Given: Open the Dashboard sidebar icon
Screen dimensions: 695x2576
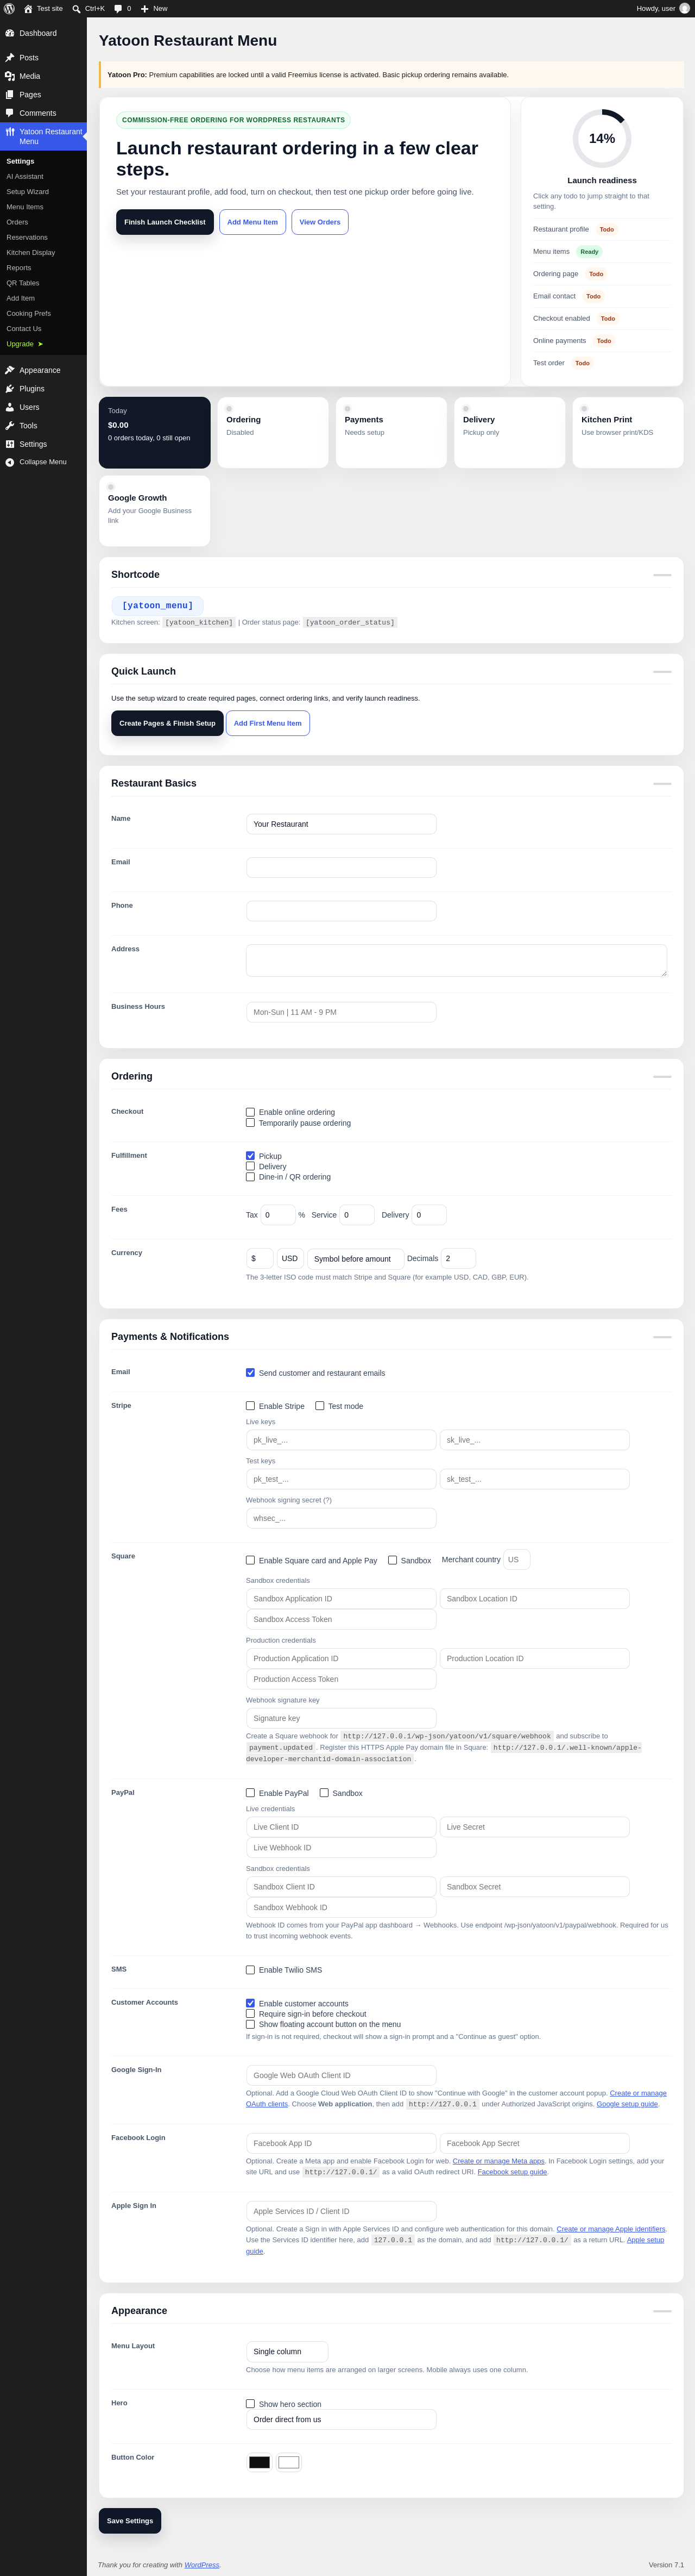Looking at the screenshot, I should (10, 33).
